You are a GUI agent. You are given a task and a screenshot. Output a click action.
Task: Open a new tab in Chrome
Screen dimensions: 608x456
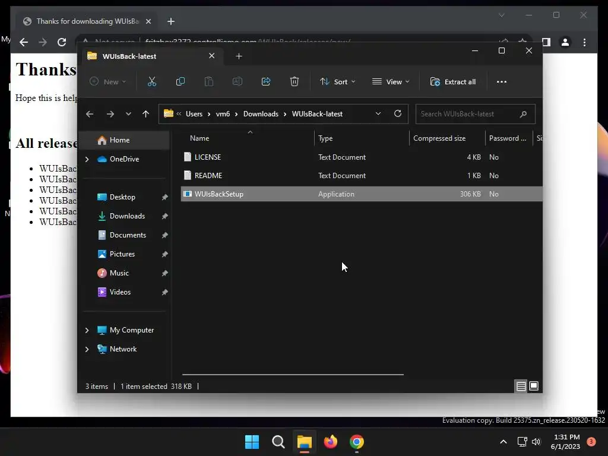click(x=171, y=21)
